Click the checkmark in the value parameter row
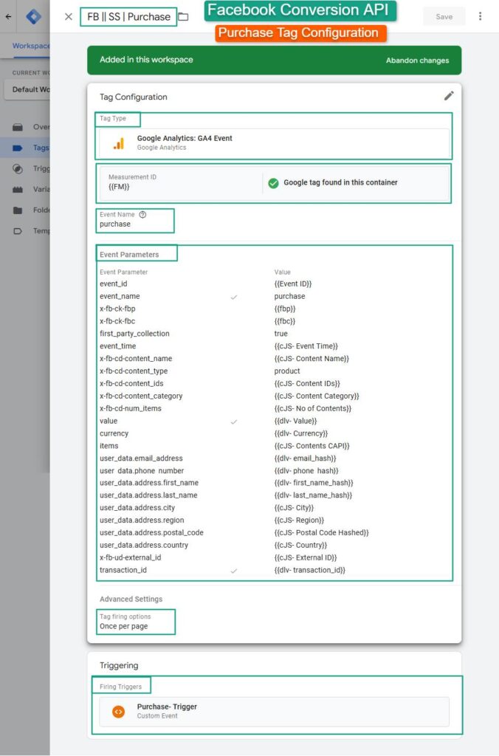Viewport: 499px width, 756px height. coord(234,422)
